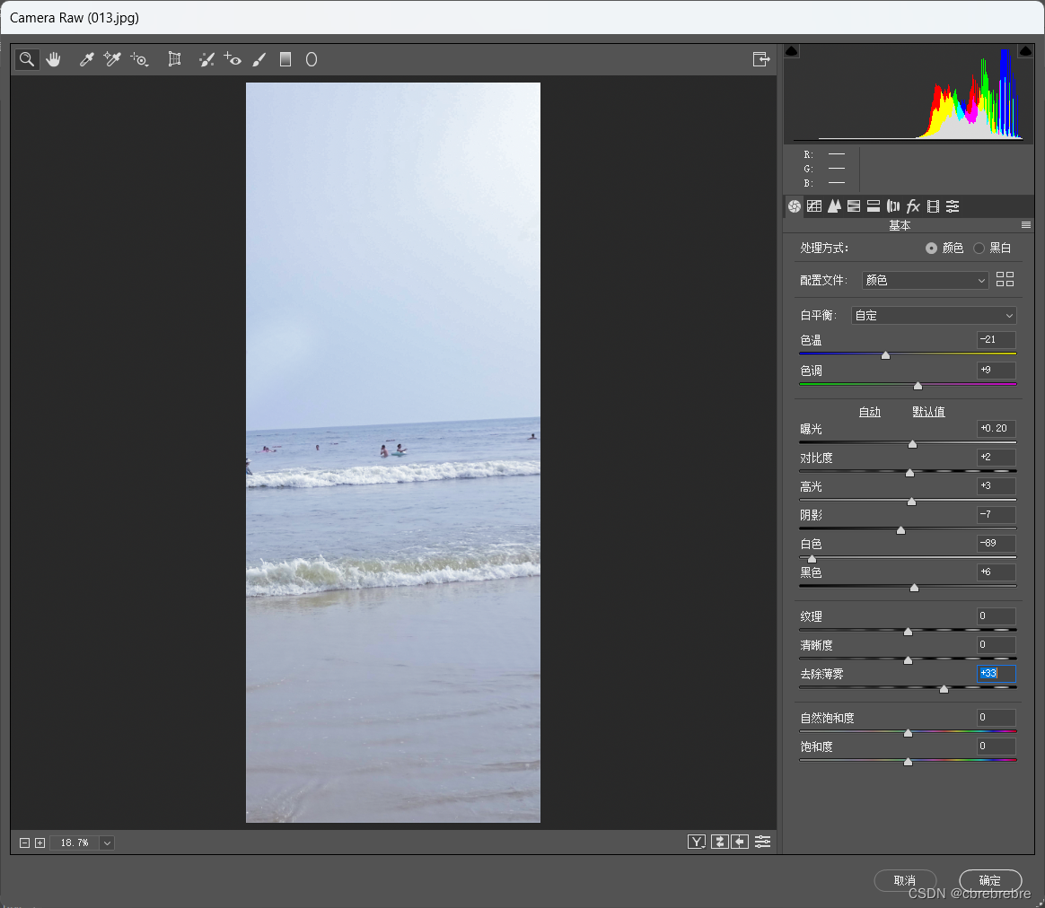Open the Split Toning panel tab
This screenshot has width=1045, height=908.
[873, 205]
